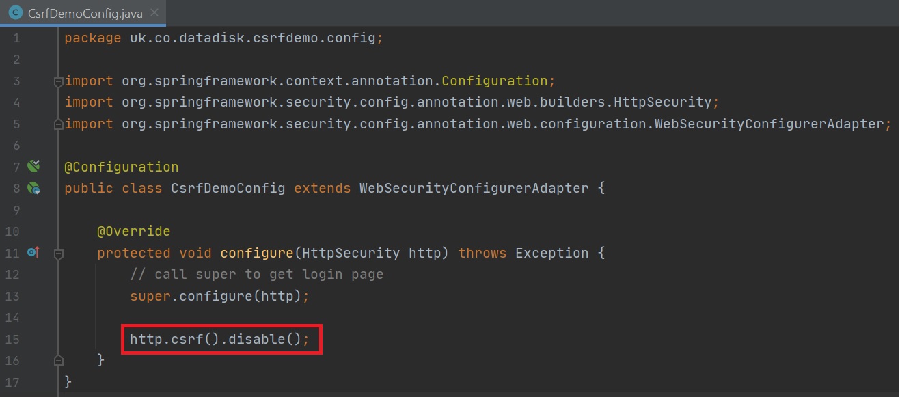
Task: Close the CsrfDemoConfig.java tab
Action: coord(153,12)
